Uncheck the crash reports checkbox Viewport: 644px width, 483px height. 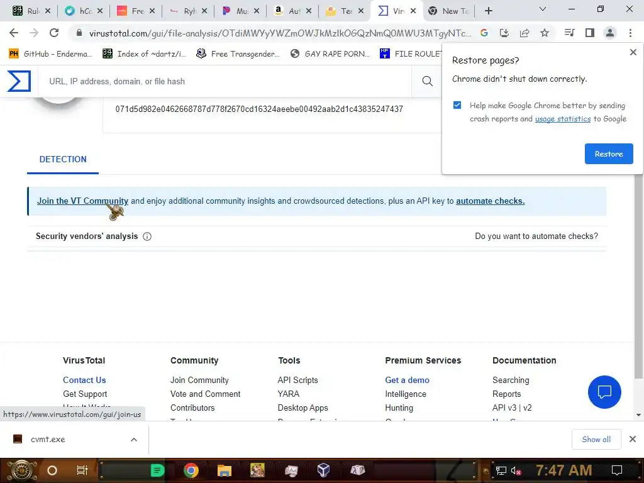(x=457, y=105)
